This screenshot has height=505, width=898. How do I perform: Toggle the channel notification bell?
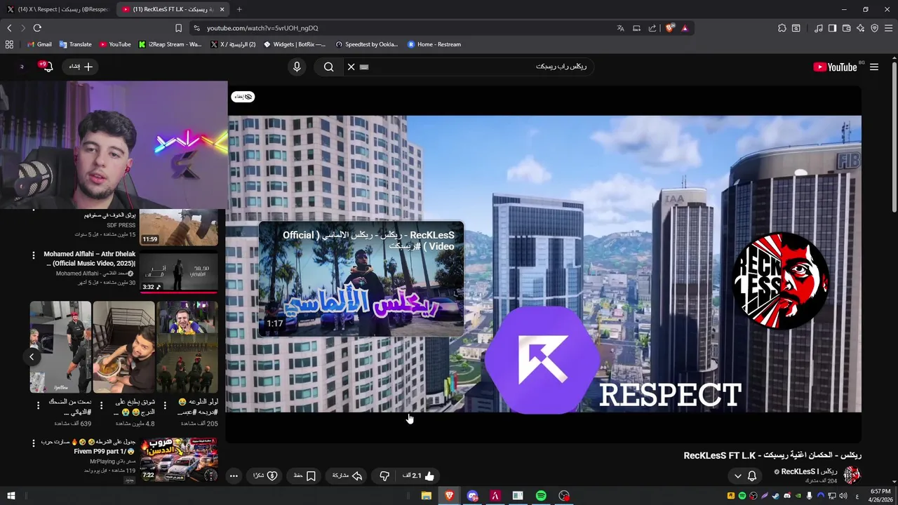click(752, 476)
